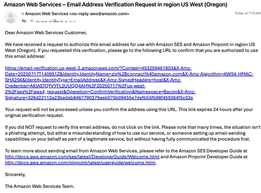Viewport: 261px width, 193px height.
Task: Click "The Amazon Web Services Team." signature
Action: [40, 186]
